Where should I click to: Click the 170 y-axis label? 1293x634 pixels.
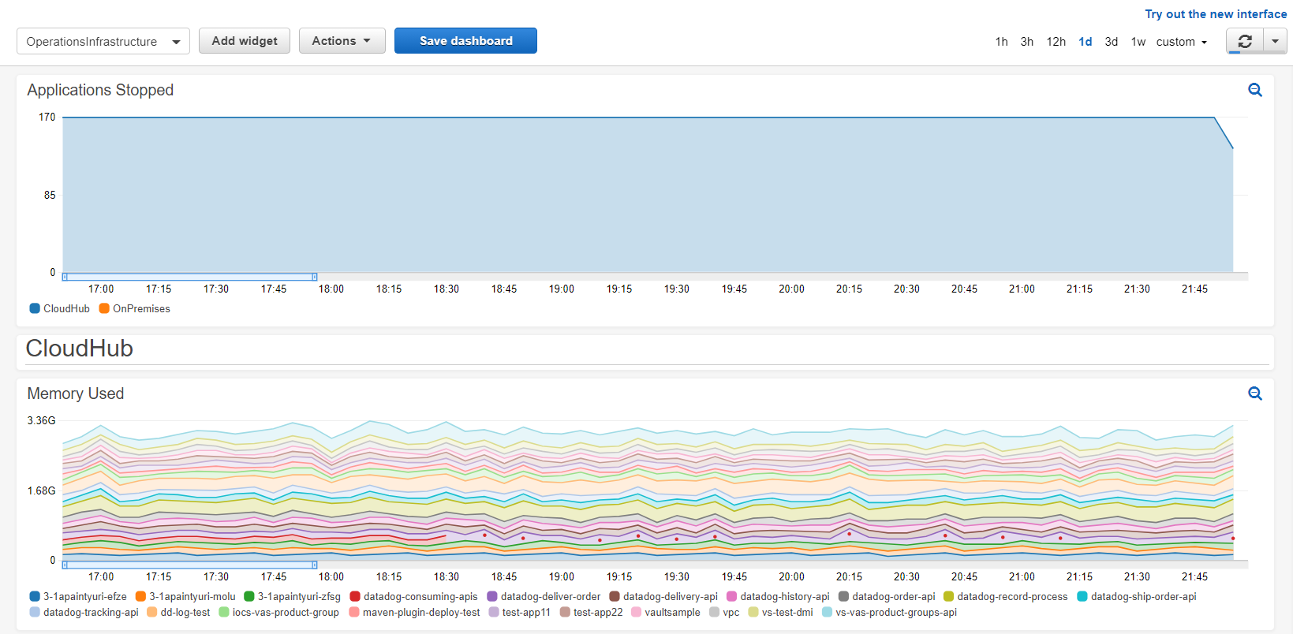47,117
